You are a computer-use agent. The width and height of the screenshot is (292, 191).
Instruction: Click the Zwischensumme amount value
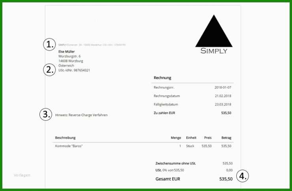(x=227, y=163)
